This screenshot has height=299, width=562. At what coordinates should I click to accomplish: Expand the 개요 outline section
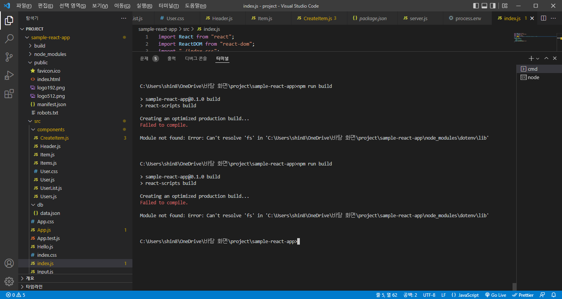[x=75, y=278]
